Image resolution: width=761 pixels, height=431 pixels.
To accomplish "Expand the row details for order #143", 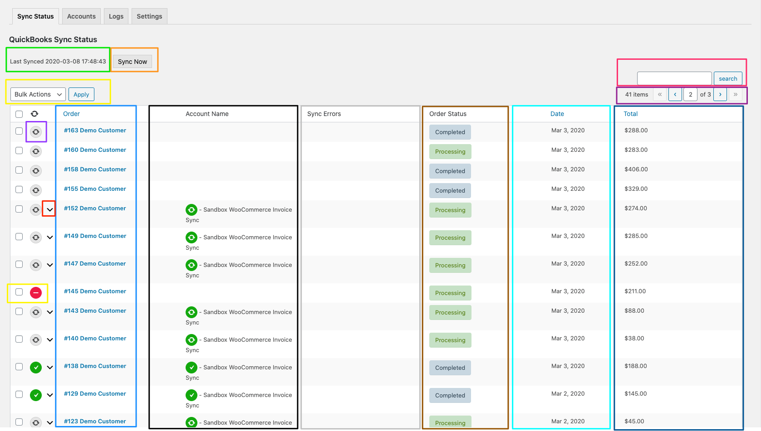I will coord(49,312).
